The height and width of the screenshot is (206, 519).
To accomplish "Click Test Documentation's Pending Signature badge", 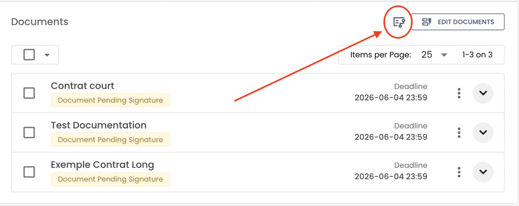I will [110, 140].
